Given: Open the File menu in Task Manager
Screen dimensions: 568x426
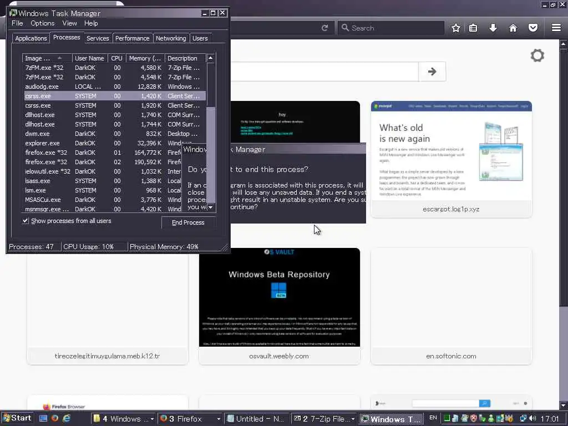Looking at the screenshot, I should click(x=17, y=23).
